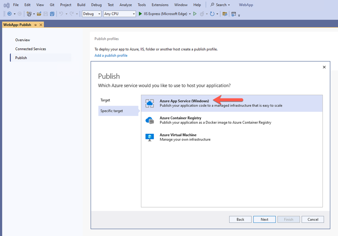Click the Visual Studio logo icon
The image size is (338, 236).
(x=7, y=5)
